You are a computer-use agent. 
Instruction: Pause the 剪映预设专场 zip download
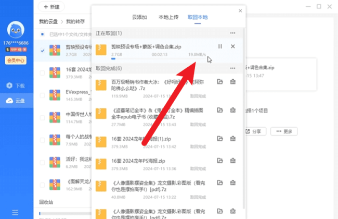[220, 46]
